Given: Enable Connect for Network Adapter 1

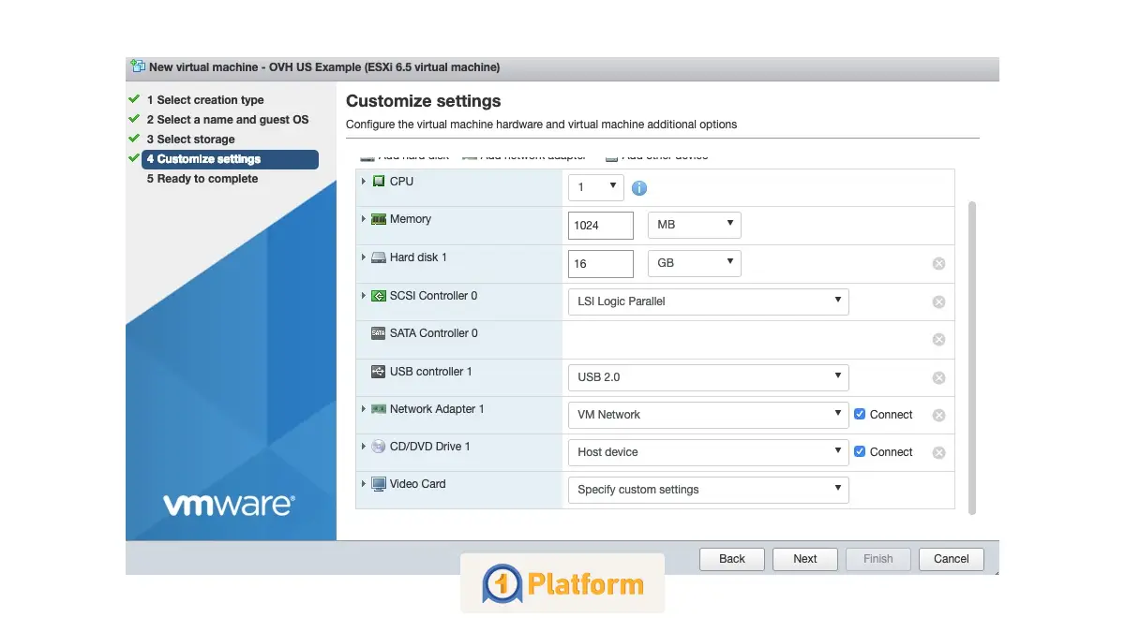Looking at the screenshot, I should tap(859, 414).
